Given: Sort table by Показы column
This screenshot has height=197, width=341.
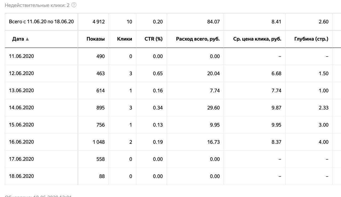Looking at the screenshot, I should [x=96, y=39].
